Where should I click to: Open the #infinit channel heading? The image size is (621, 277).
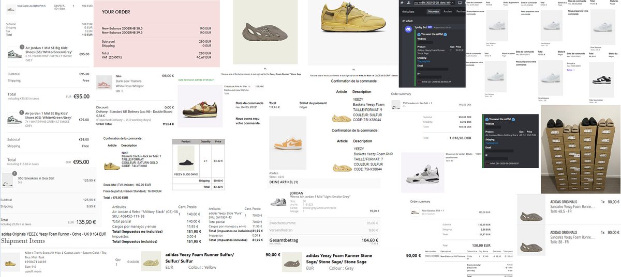click(407, 21)
